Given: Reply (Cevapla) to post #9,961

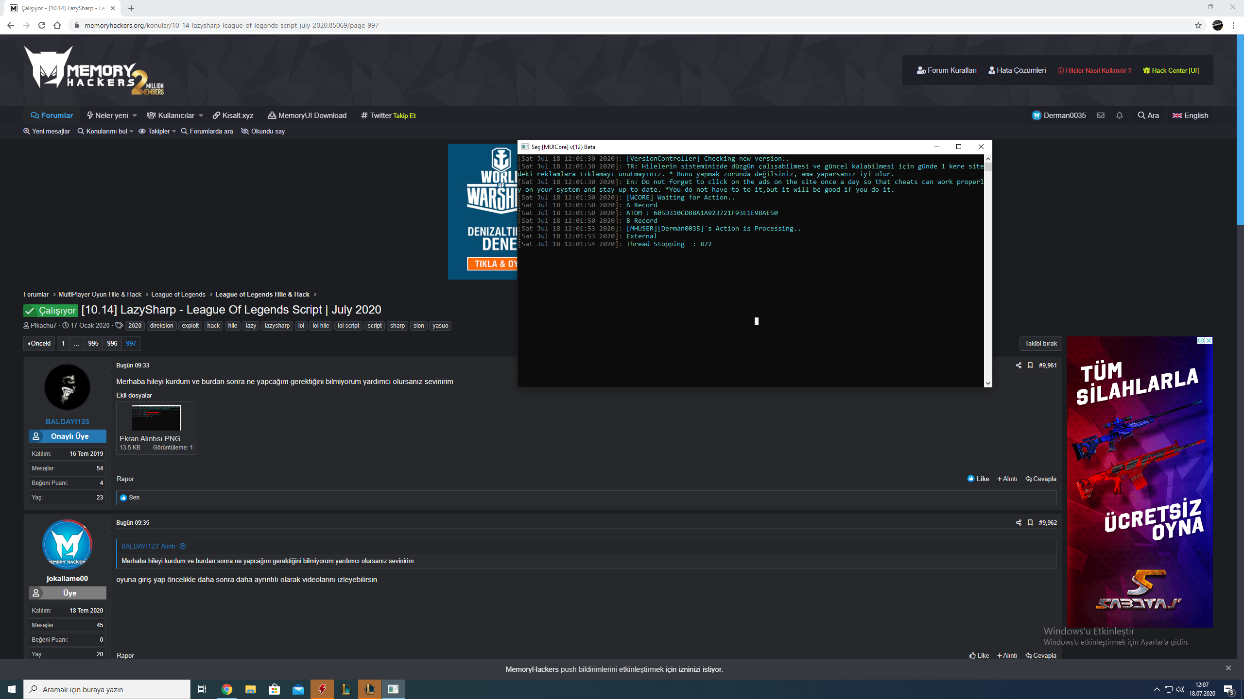Looking at the screenshot, I should click(1041, 479).
